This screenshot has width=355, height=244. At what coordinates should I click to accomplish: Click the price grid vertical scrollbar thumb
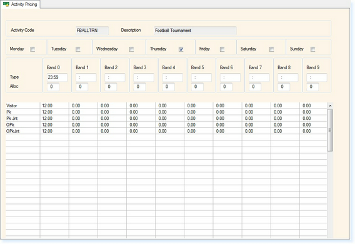pyautogui.click(x=330, y=130)
